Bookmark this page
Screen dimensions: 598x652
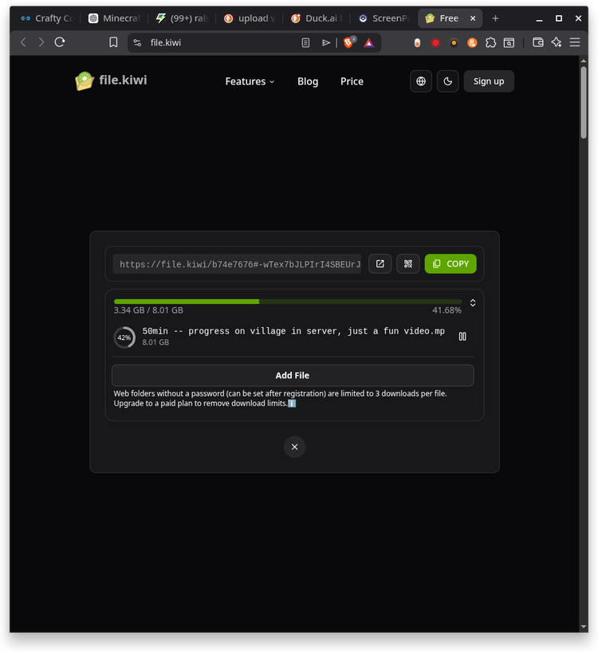pos(113,42)
